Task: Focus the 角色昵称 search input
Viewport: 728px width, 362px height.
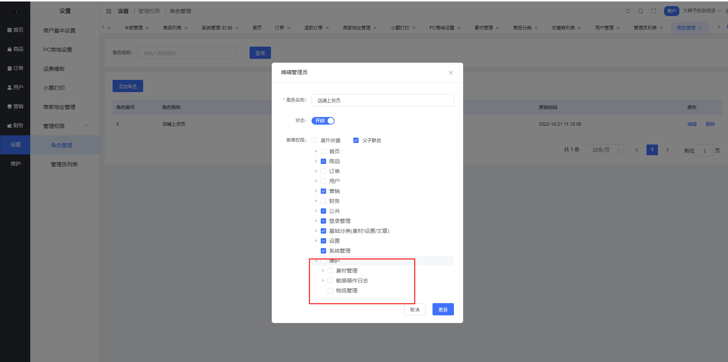Action: [x=188, y=53]
